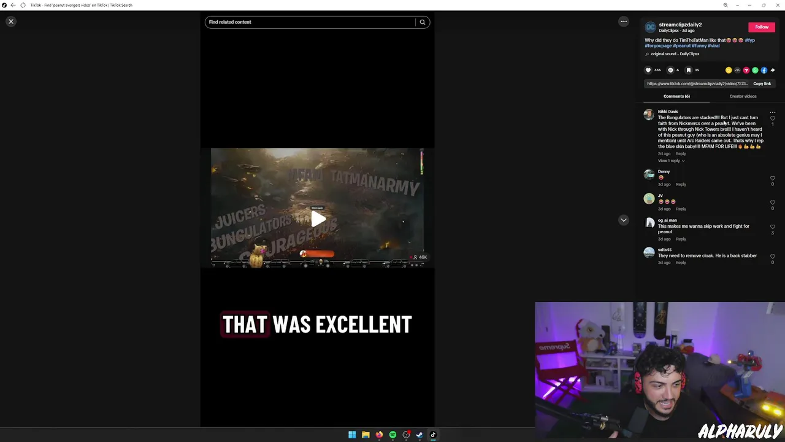The image size is (785, 442).
Task: Save the video with the bookmark icon
Action: pyautogui.click(x=689, y=70)
